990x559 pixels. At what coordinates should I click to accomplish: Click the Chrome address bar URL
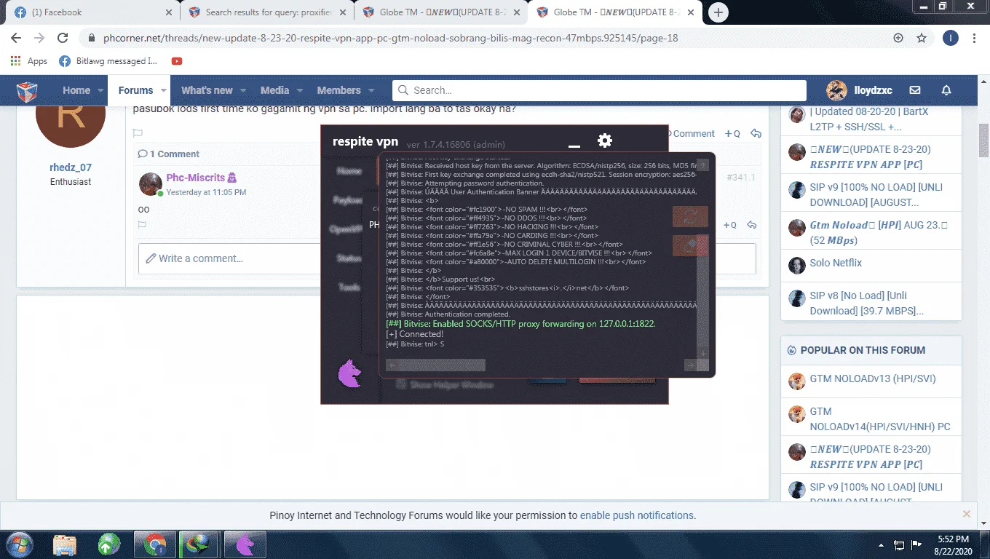(389, 38)
